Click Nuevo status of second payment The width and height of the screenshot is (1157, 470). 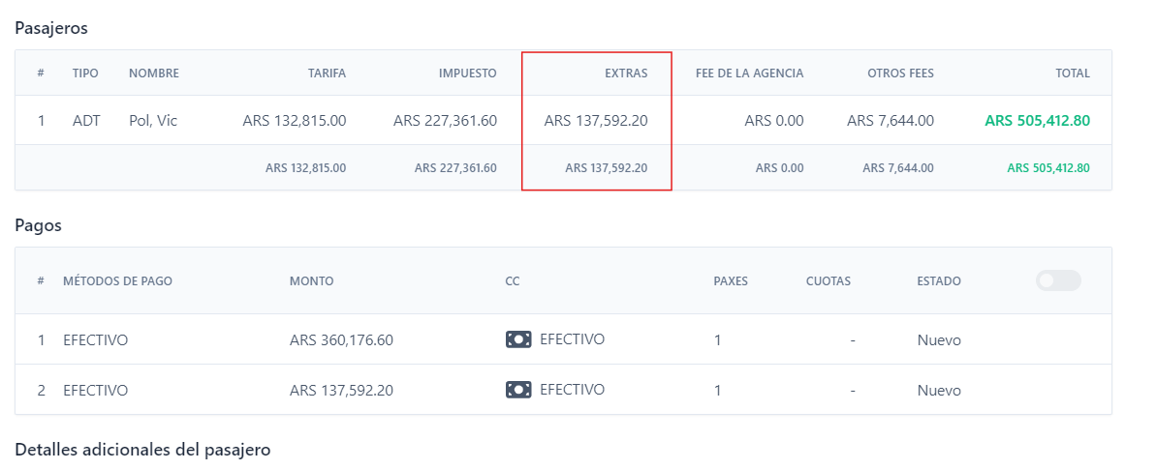[939, 391]
